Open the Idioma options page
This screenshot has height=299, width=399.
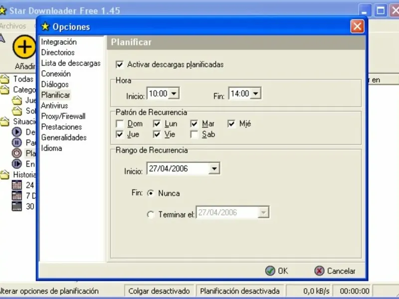[x=52, y=148]
